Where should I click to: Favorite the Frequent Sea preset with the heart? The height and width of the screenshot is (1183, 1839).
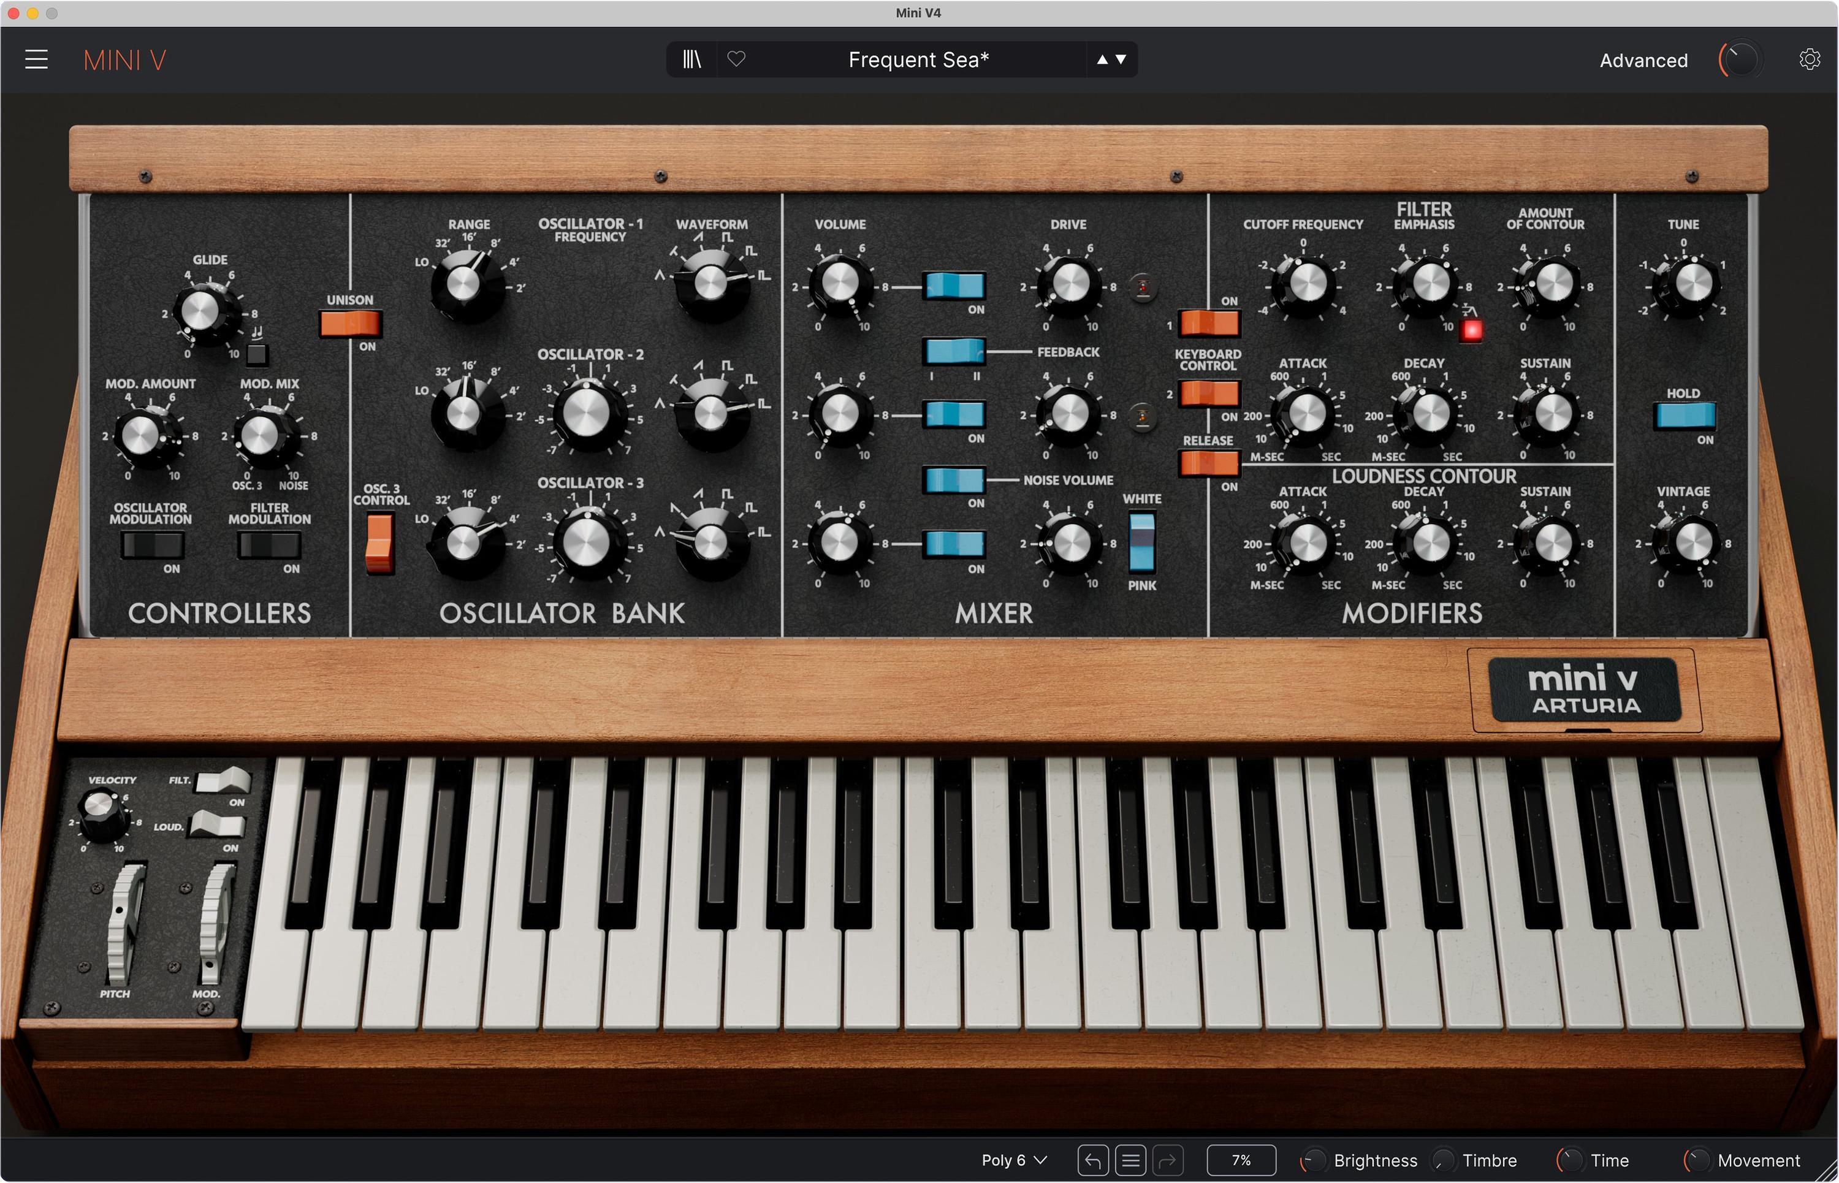(735, 59)
